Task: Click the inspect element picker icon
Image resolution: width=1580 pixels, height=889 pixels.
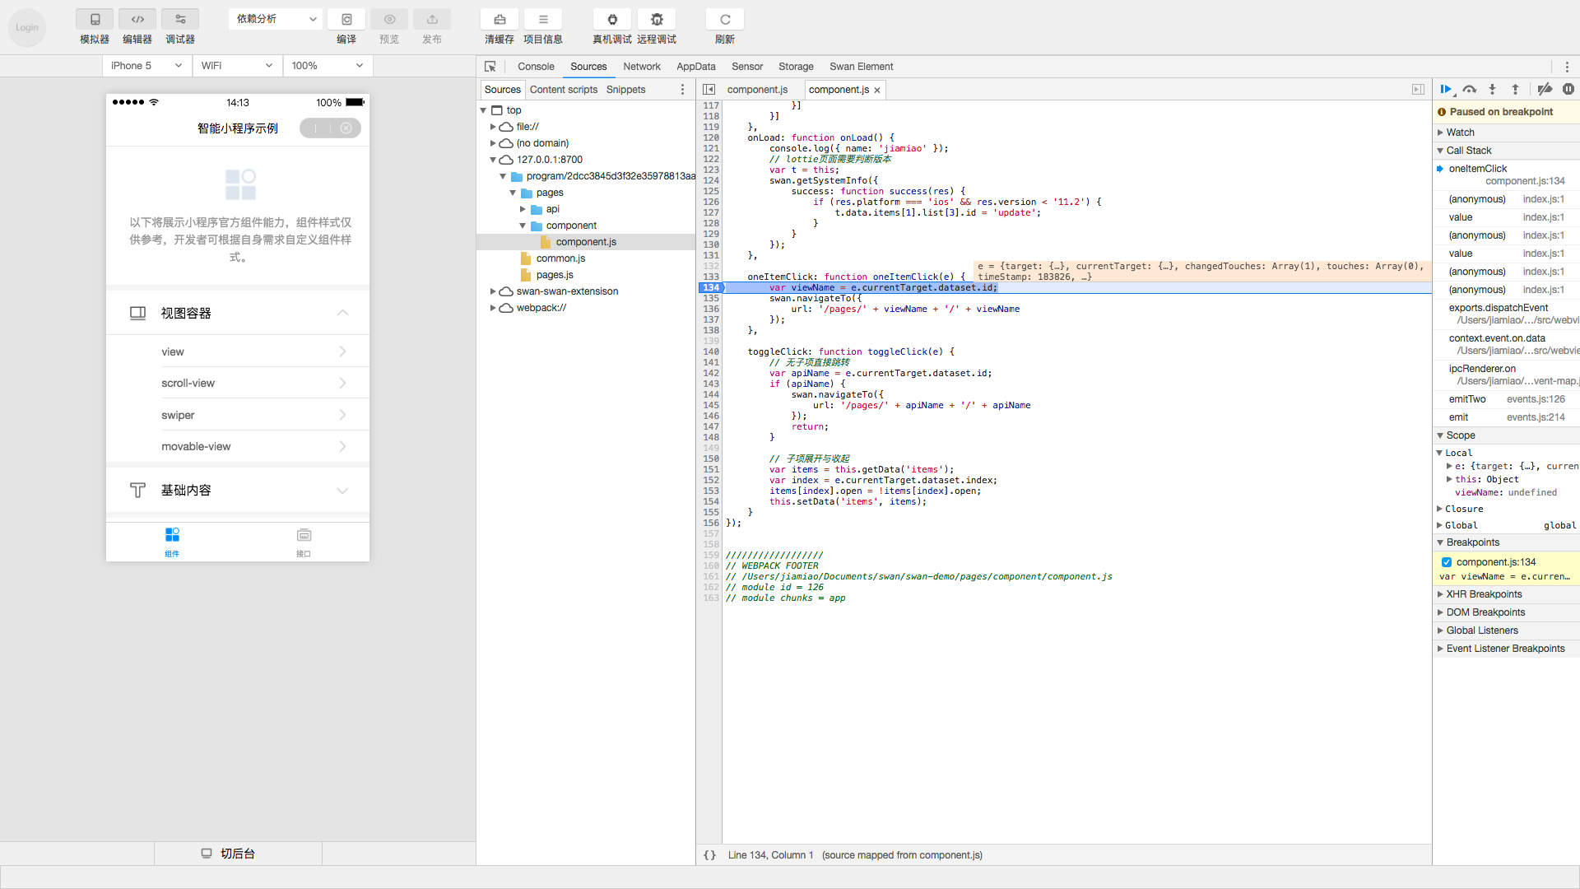Action: (x=490, y=67)
